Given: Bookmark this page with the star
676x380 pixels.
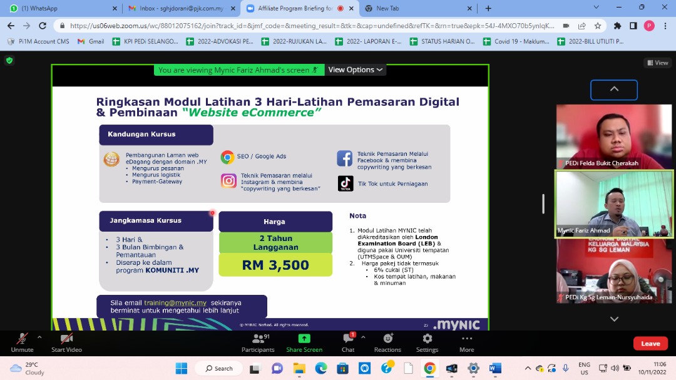Looking at the screenshot, I should tap(598, 26).
